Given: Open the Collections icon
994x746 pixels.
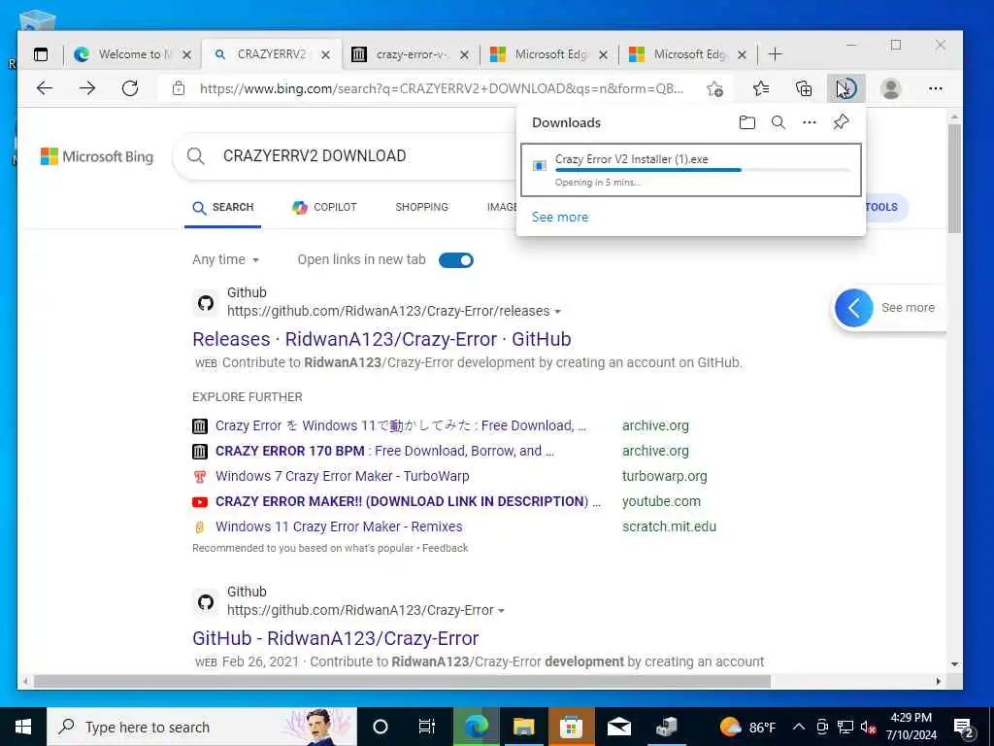Looking at the screenshot, I should (804, 88).
